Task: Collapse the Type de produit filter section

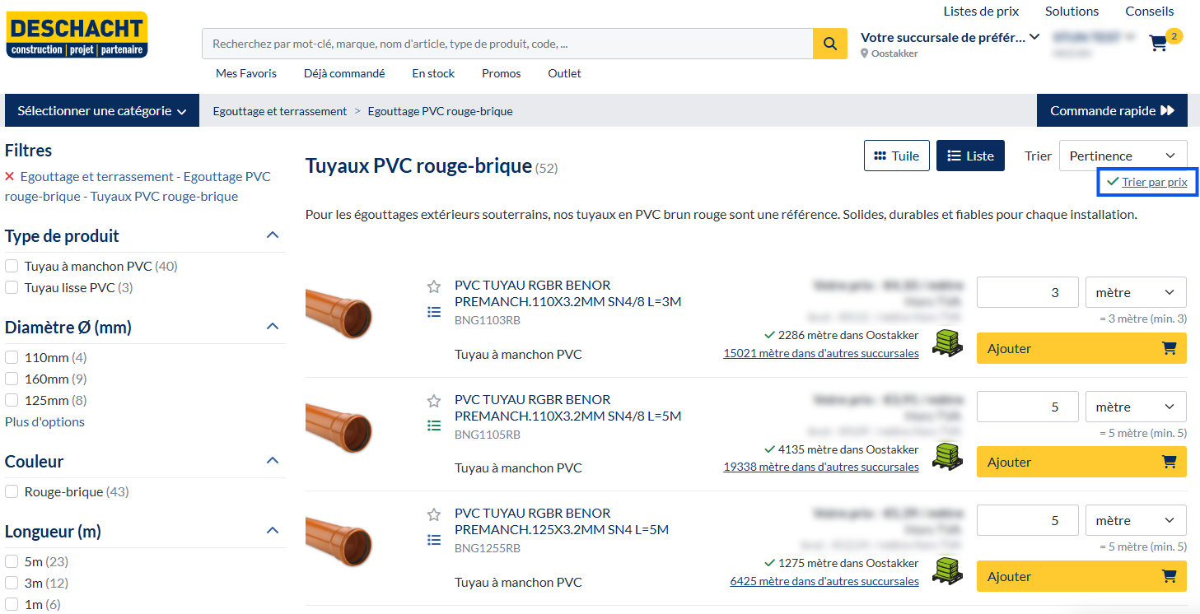Action: (x=273, y=235)
